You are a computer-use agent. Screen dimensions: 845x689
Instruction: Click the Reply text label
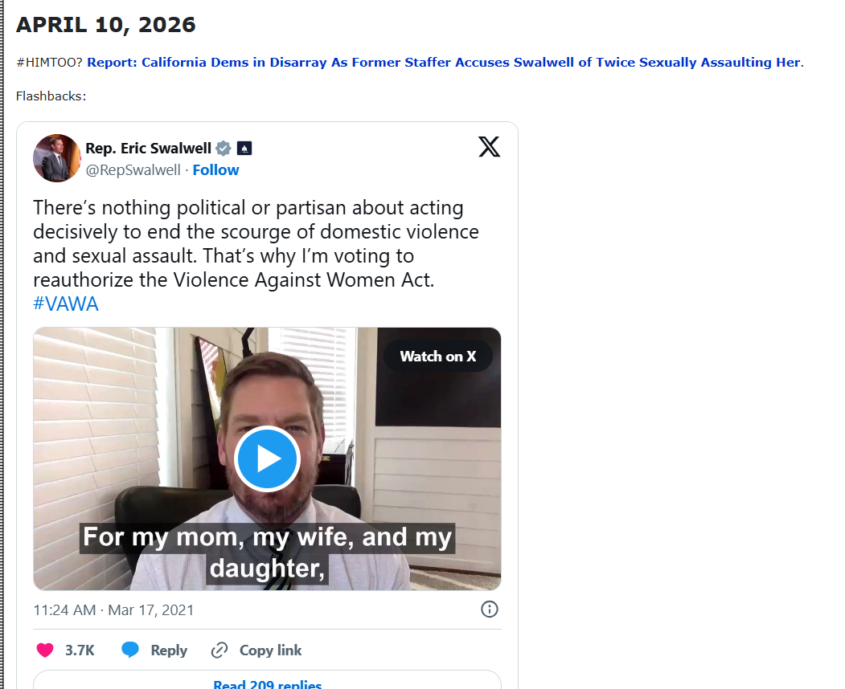pos(169,650)
